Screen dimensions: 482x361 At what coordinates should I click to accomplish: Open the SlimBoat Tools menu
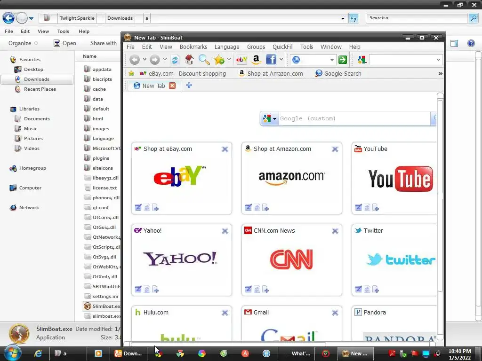306,47
